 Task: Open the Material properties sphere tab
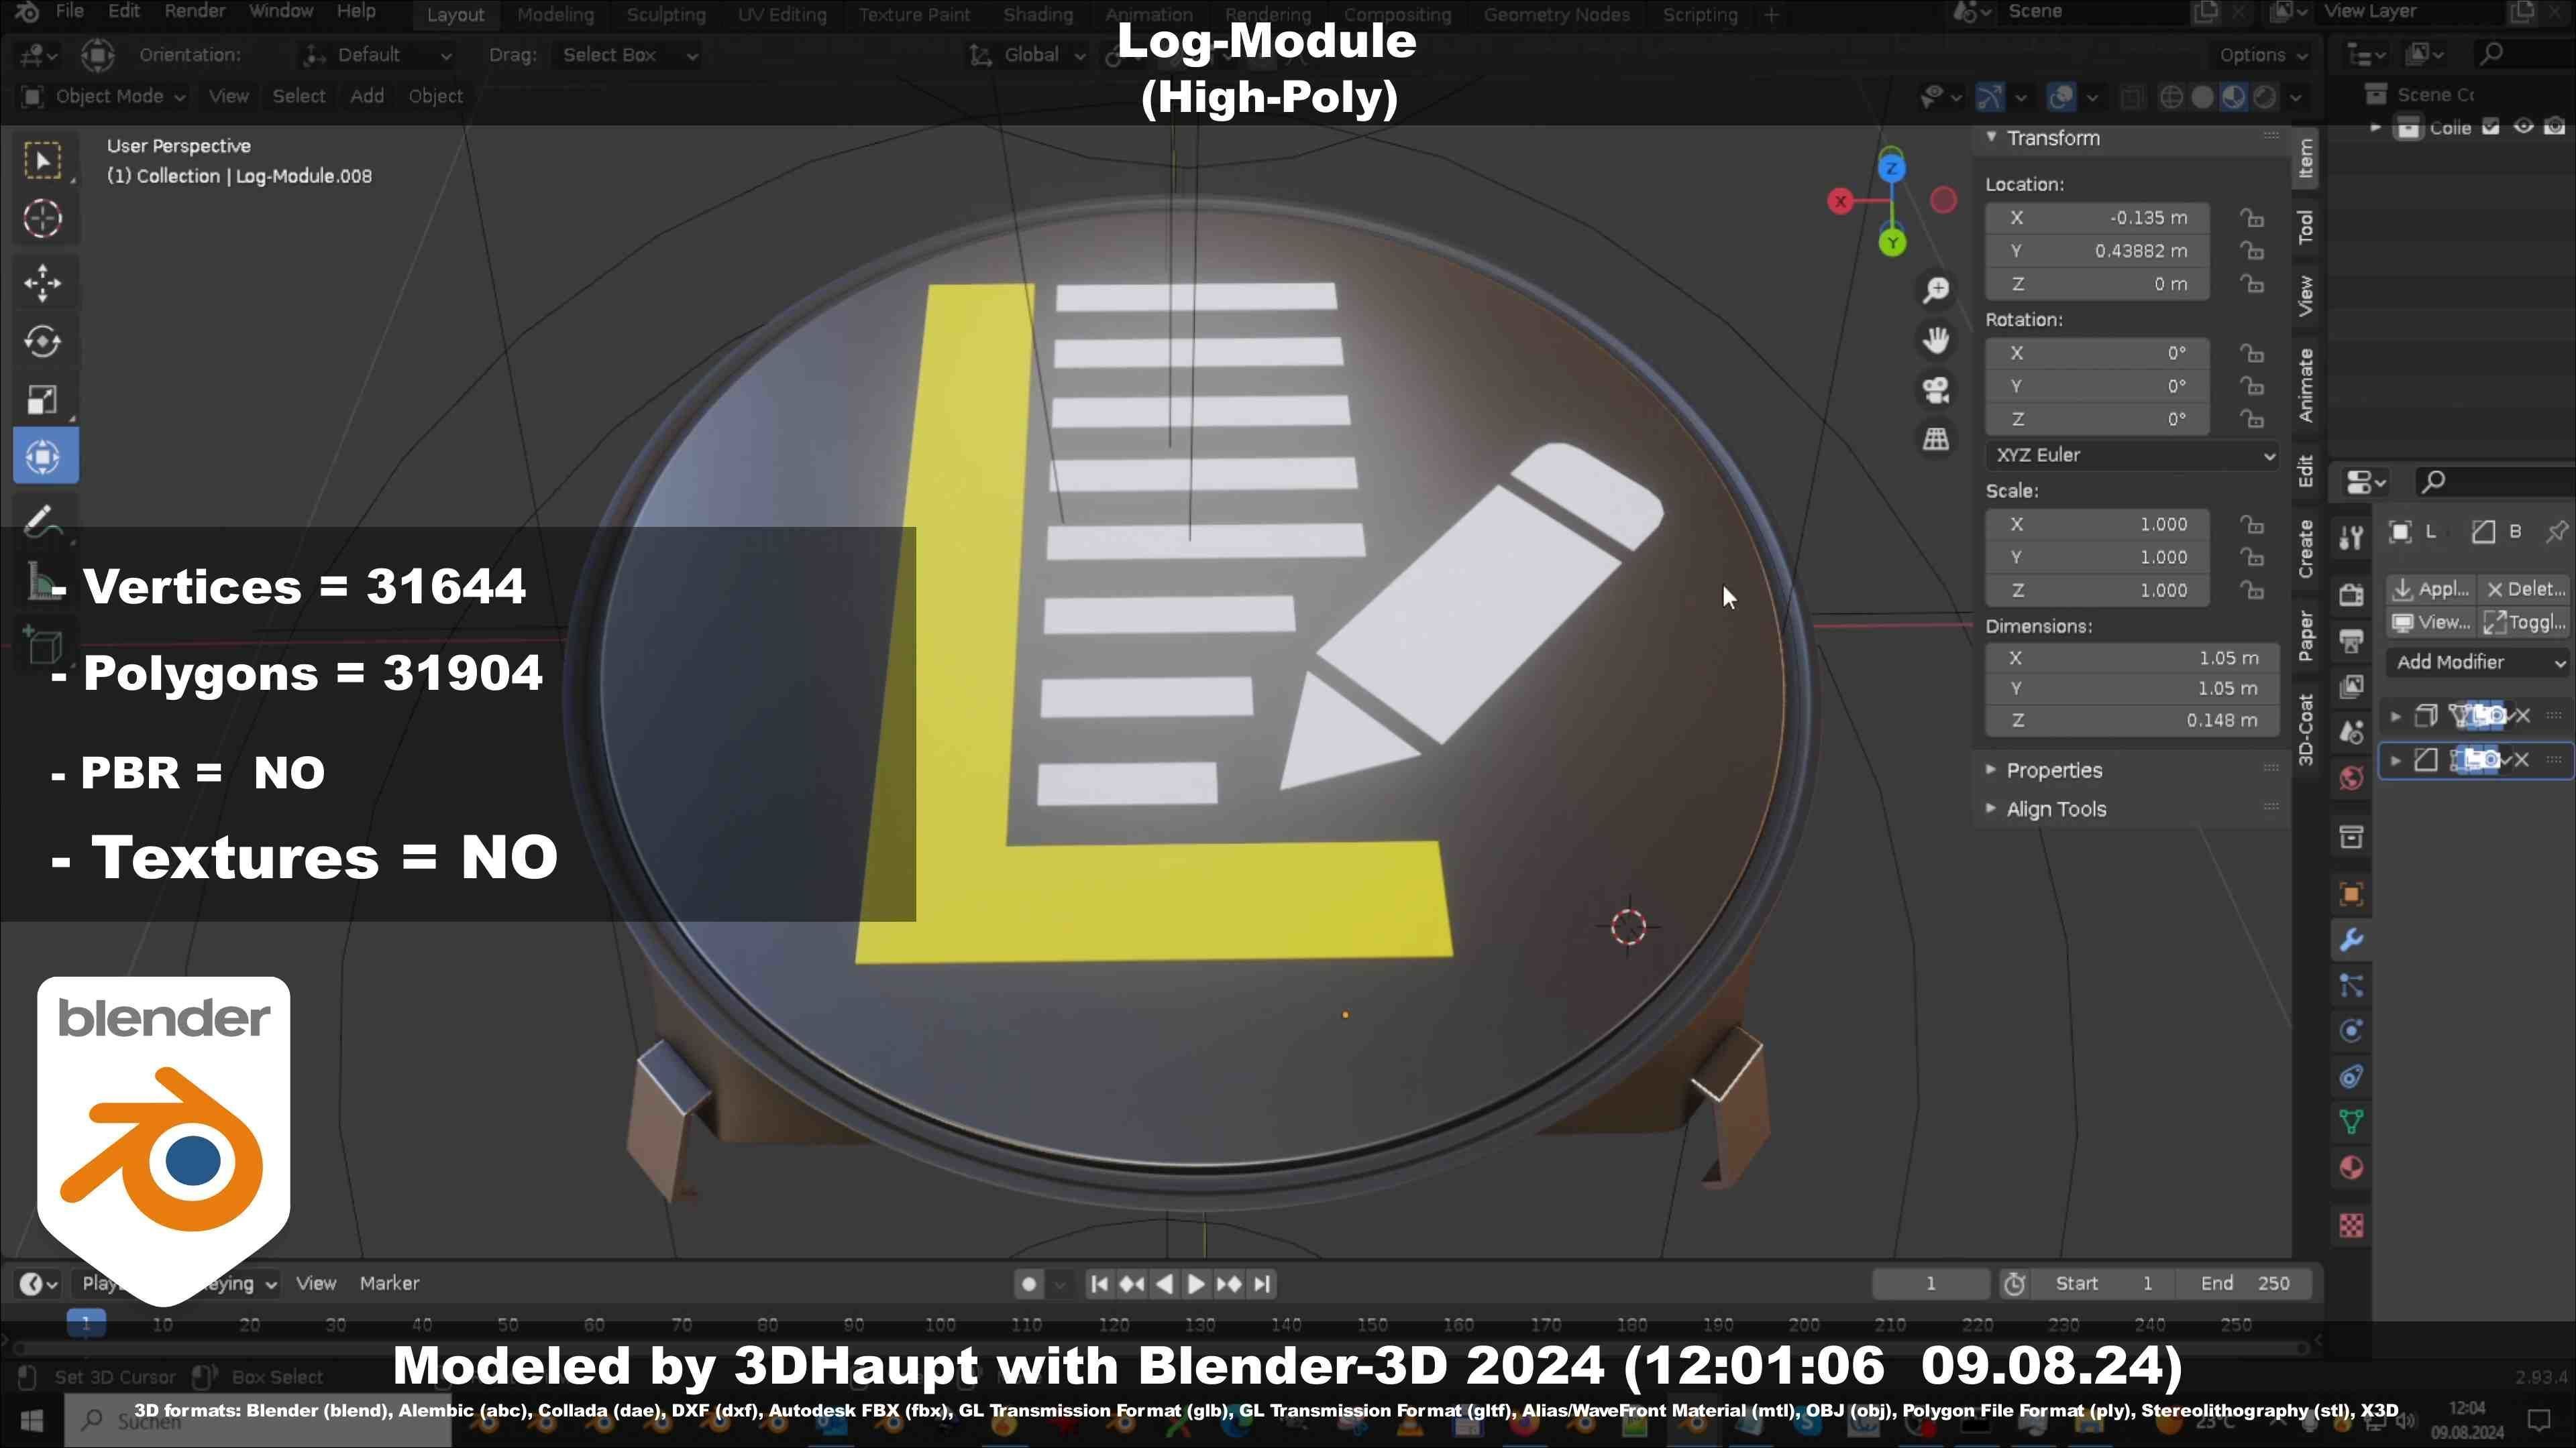pos(2351,1168)
